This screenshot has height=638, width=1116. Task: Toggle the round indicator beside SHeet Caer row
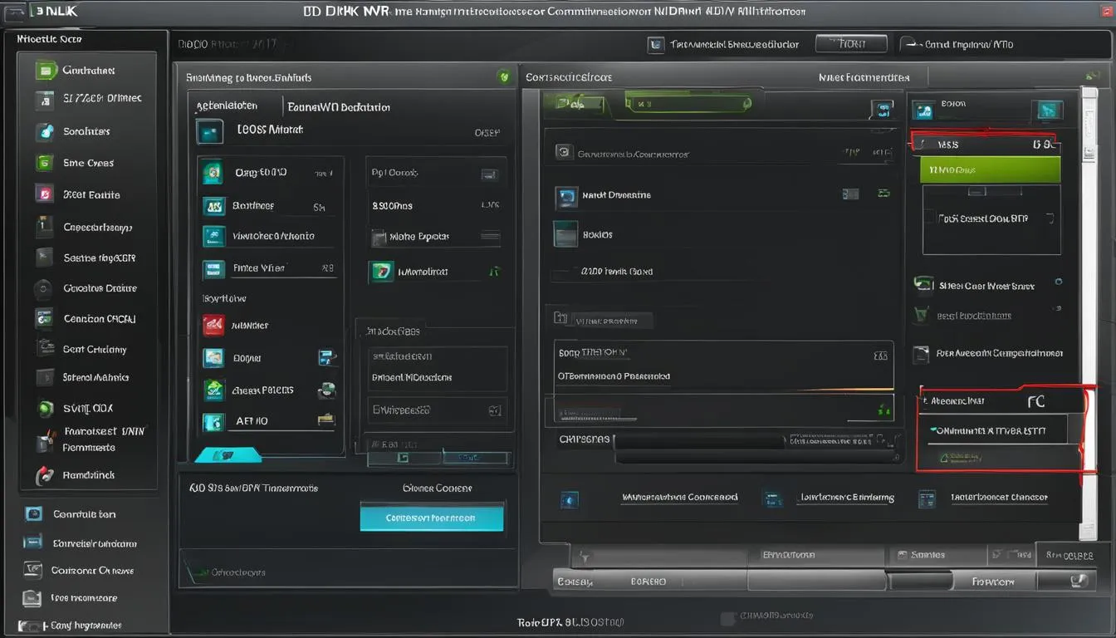click(x=1059, y=282)
